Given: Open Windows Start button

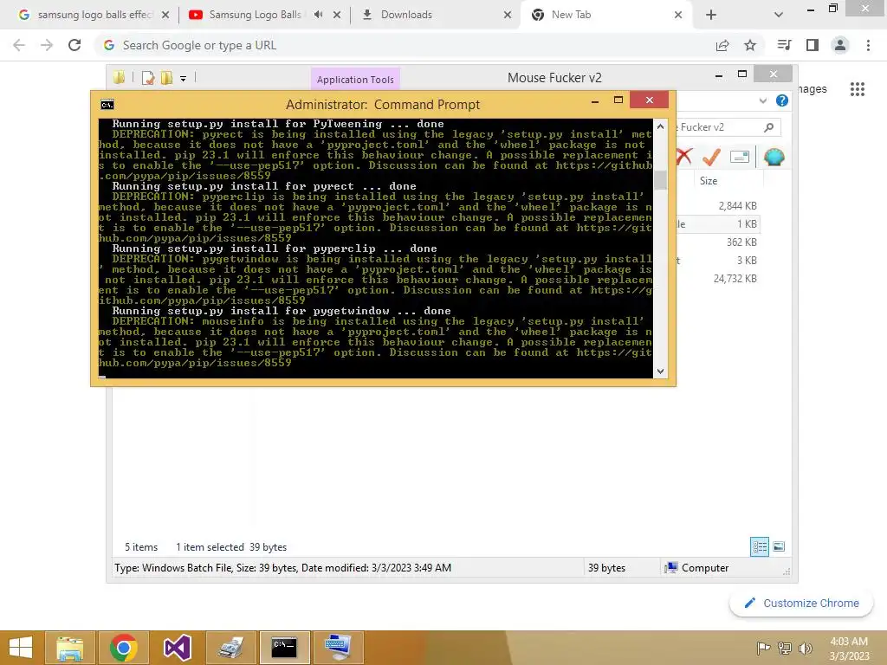Looking at the screenshot, I should click(21, 648).
